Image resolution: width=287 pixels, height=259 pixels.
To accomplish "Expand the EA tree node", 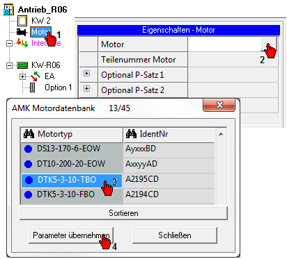I will click(22, 76).
